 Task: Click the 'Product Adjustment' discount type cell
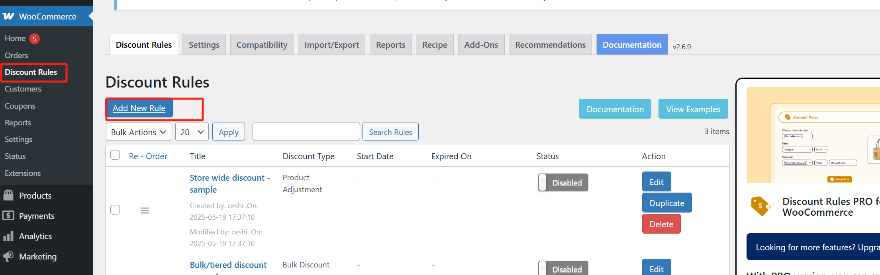click(x=302, y=183)
